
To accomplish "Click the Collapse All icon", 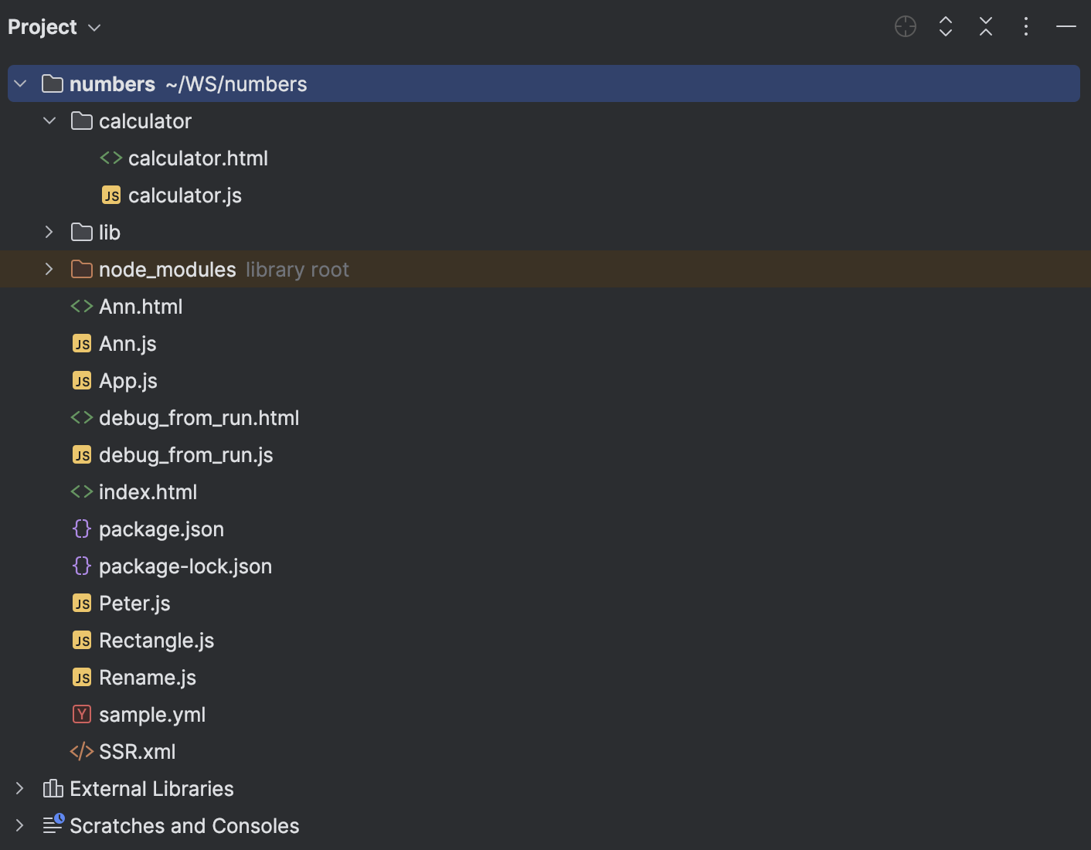I will click(985, 26).
